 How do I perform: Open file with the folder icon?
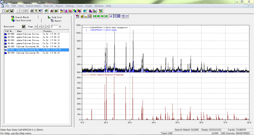(8, 11)
